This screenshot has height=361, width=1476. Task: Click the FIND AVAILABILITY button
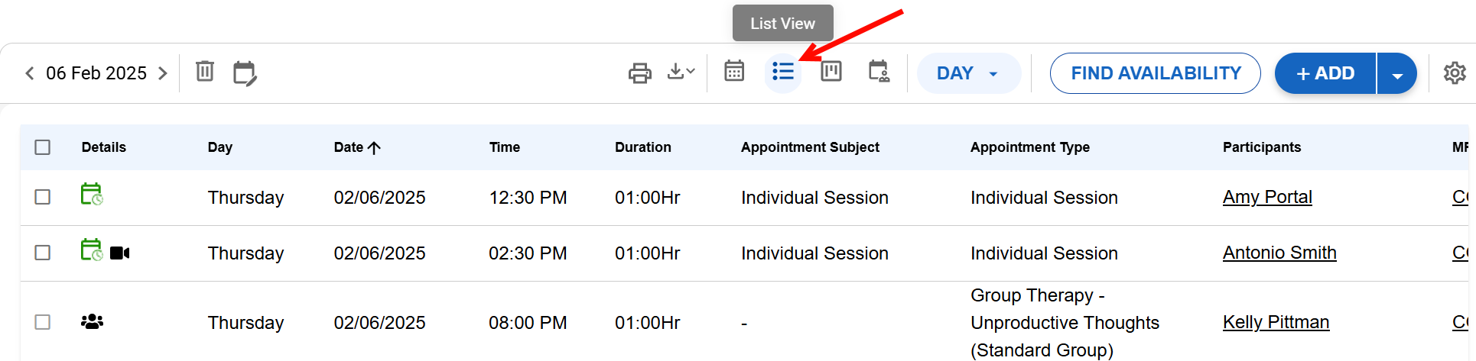[x=1155, y=73]
